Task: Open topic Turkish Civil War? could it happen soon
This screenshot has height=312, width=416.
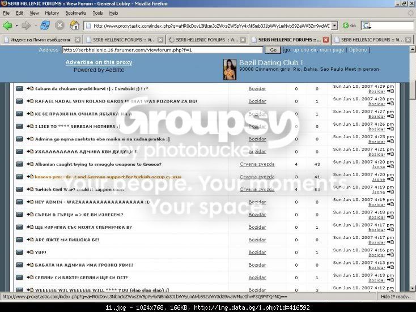Action: click(79, 189)
